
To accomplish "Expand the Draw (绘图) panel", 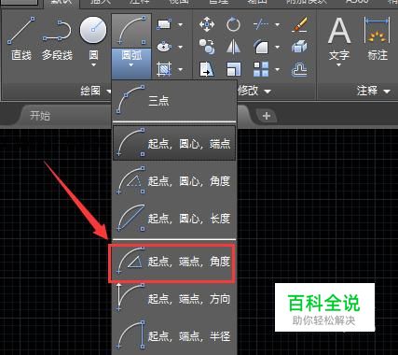I will coord(95,92).
